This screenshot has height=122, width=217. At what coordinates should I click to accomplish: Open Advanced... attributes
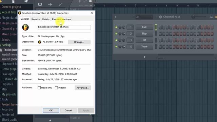pos(83,88)
